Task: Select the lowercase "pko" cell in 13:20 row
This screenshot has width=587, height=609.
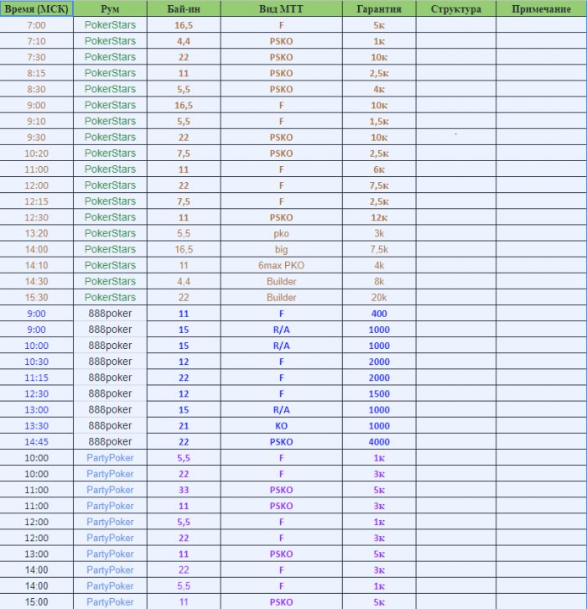Action: (282, 233)
